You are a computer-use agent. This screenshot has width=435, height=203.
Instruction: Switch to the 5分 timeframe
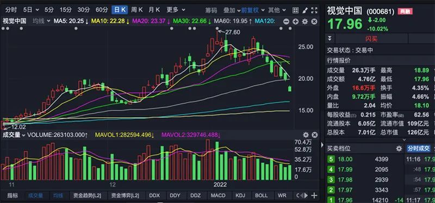click(x=49, y=10)
